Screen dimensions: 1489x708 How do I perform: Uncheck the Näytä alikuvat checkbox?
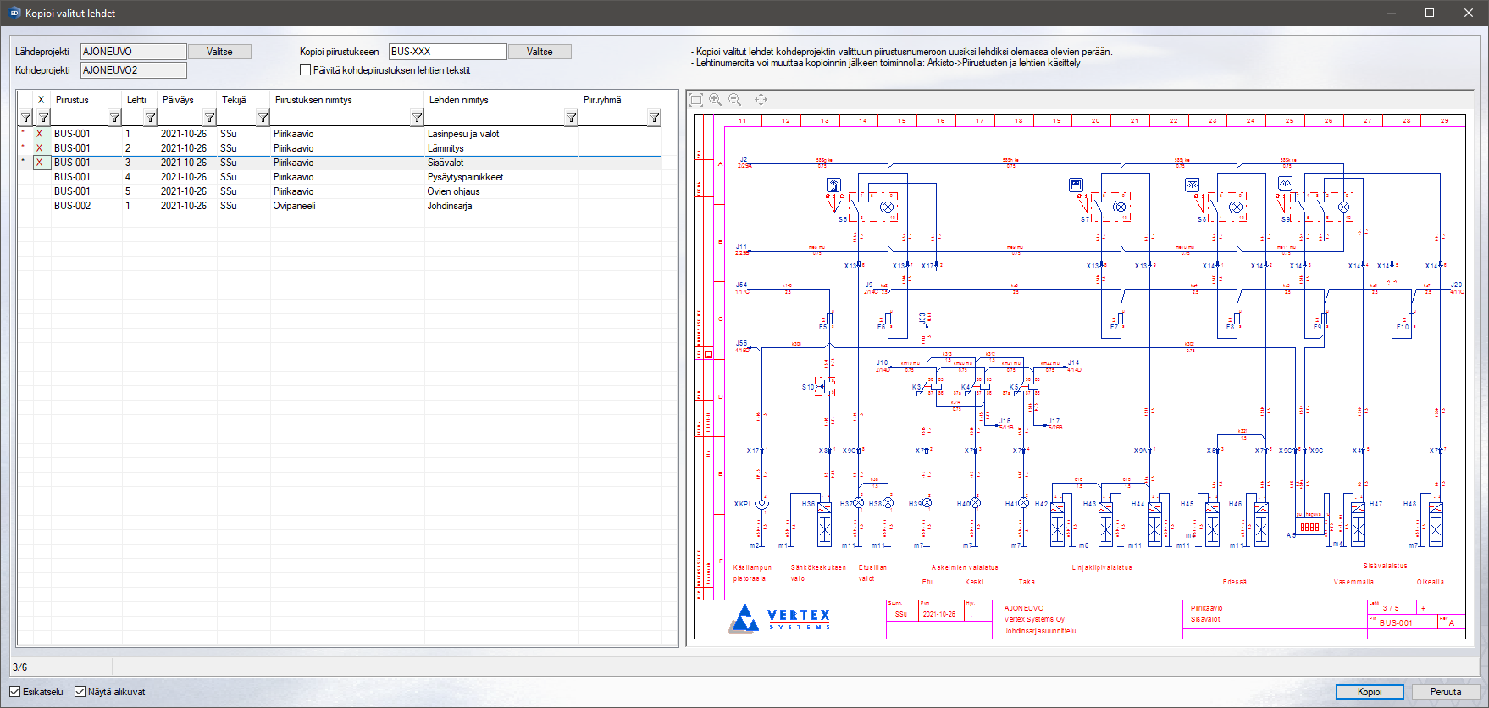point(80,692)
